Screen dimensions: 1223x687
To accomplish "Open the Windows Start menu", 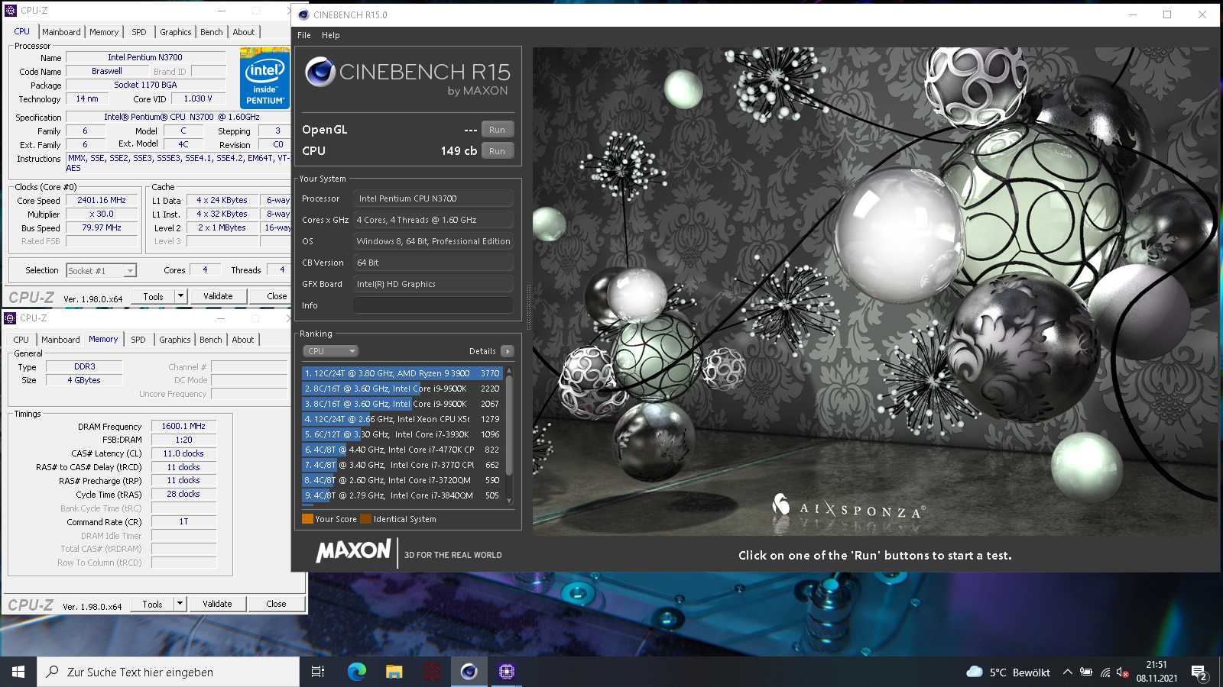I will 18,672.
